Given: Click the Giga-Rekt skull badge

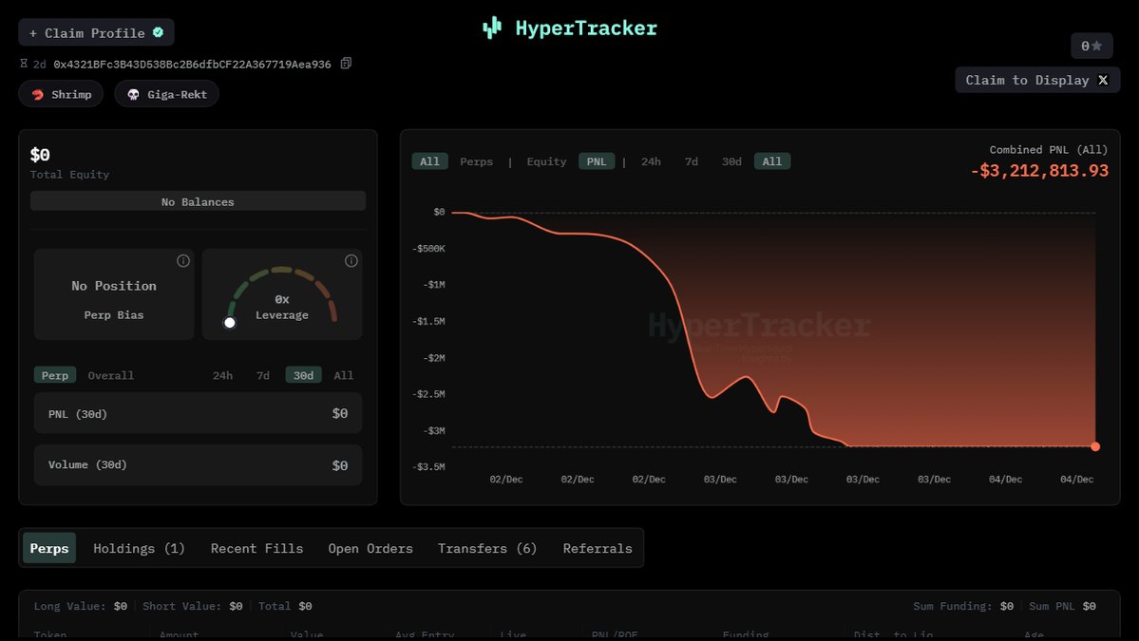Looking at the screenshot, I should pyautogui.click(x=166, y=94).
